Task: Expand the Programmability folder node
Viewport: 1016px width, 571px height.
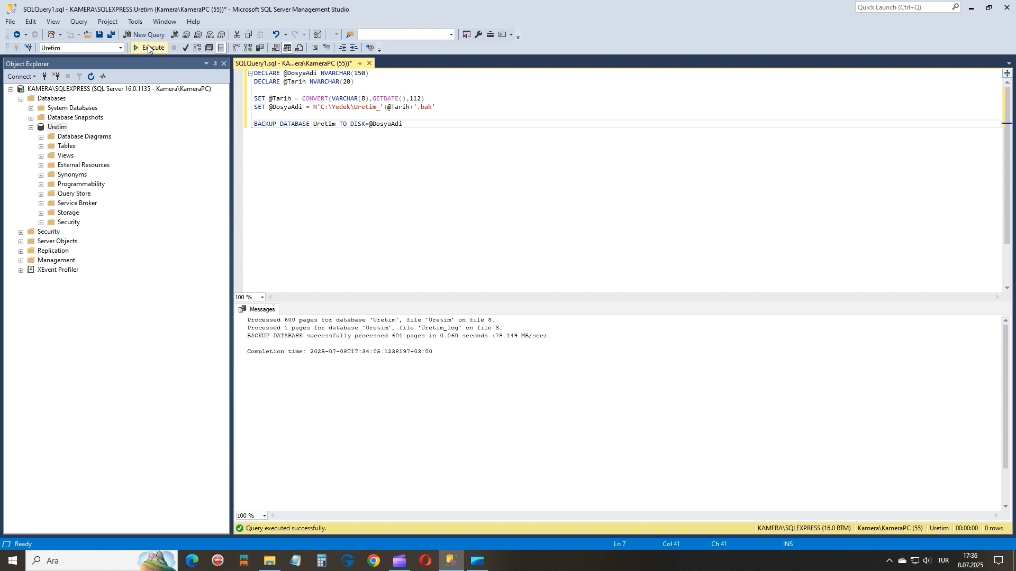Action: [41, 185]
